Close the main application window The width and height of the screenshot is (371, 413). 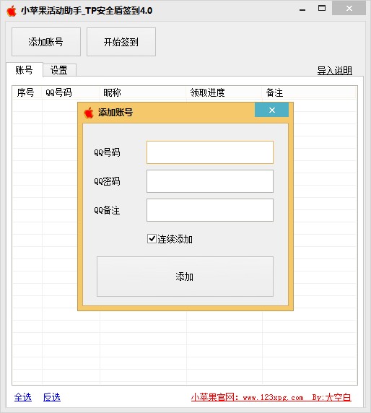tap(349, 9)
